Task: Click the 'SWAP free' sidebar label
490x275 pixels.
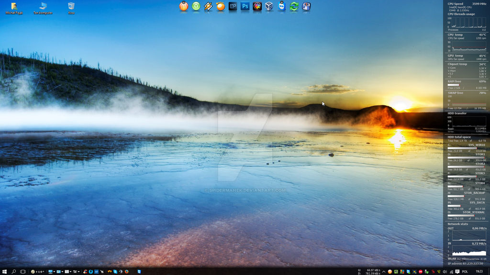Action: 456,93
